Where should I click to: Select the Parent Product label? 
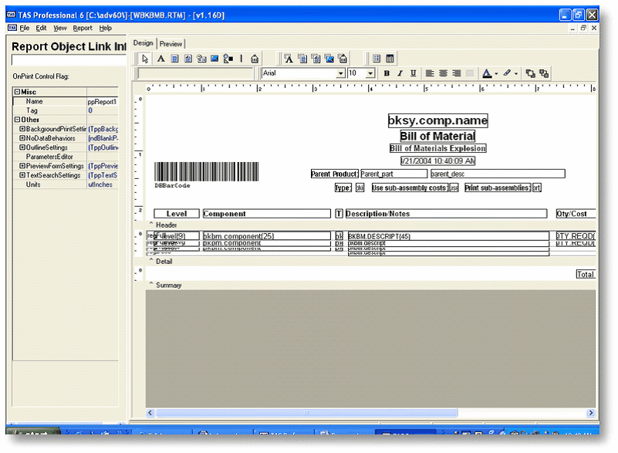coord(335,174)
